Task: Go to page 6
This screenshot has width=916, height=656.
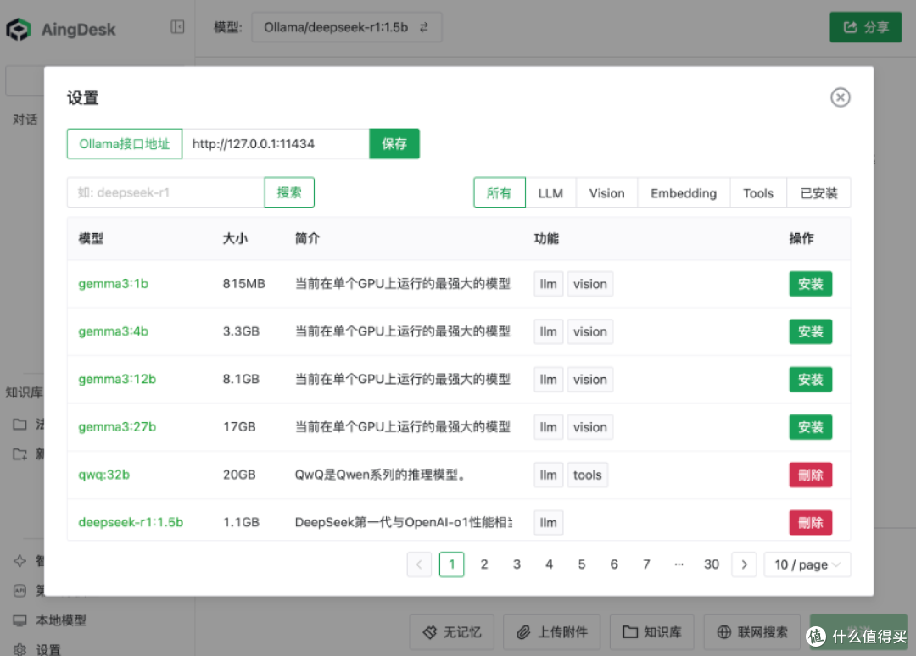Action: coord(614,564)
